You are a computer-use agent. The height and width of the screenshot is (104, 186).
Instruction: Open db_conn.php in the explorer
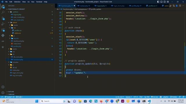(x=18, y=57)
